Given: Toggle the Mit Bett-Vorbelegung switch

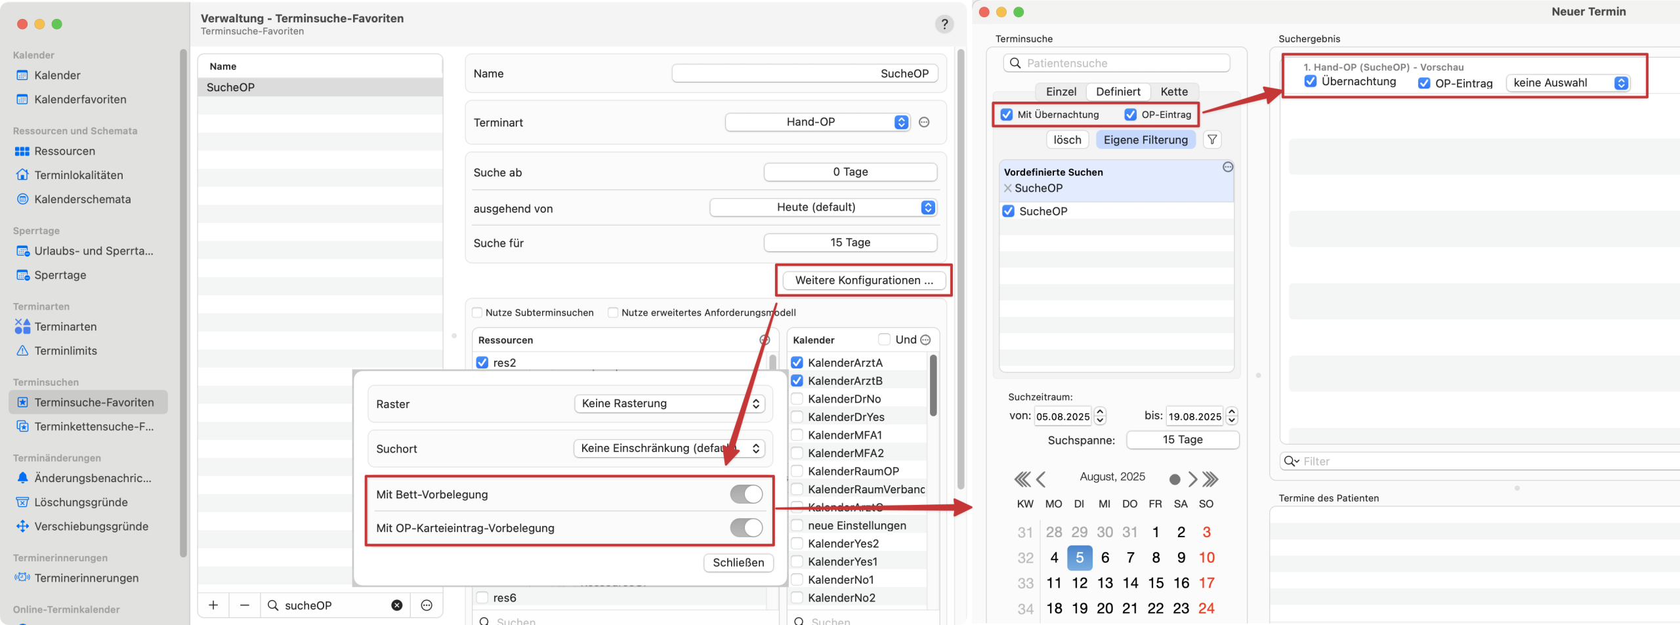Looking at the screenshot, I should point(746,494).
